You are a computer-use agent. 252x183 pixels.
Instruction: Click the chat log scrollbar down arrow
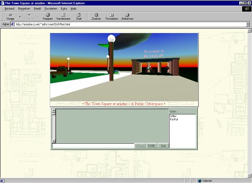point(54,141)
